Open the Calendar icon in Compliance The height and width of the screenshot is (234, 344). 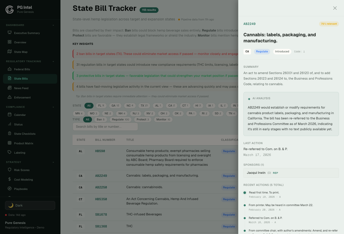pos(10,115)
